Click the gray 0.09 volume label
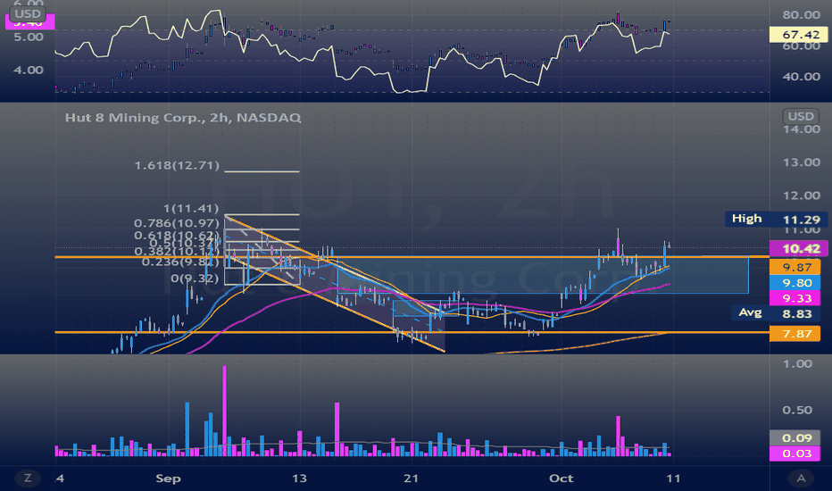The image size is (832, 491). [x=795, y=438]
